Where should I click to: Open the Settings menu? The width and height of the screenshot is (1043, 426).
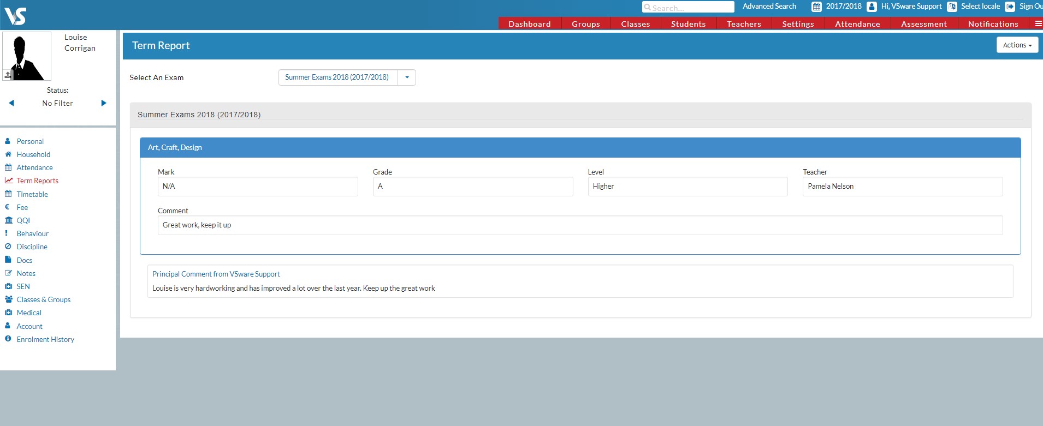[798, 24]
